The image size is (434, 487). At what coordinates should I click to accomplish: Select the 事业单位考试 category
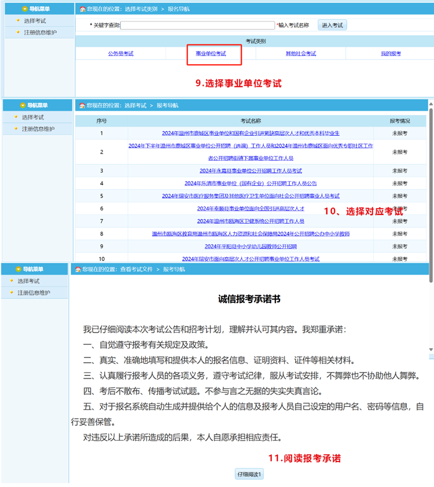click(x=211, y=54)
